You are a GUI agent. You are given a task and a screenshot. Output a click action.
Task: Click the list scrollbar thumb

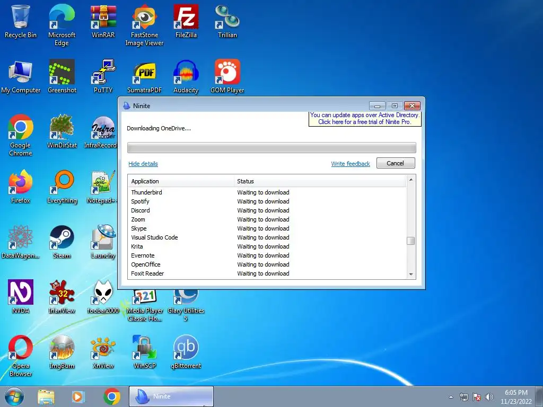pos(411,241)
